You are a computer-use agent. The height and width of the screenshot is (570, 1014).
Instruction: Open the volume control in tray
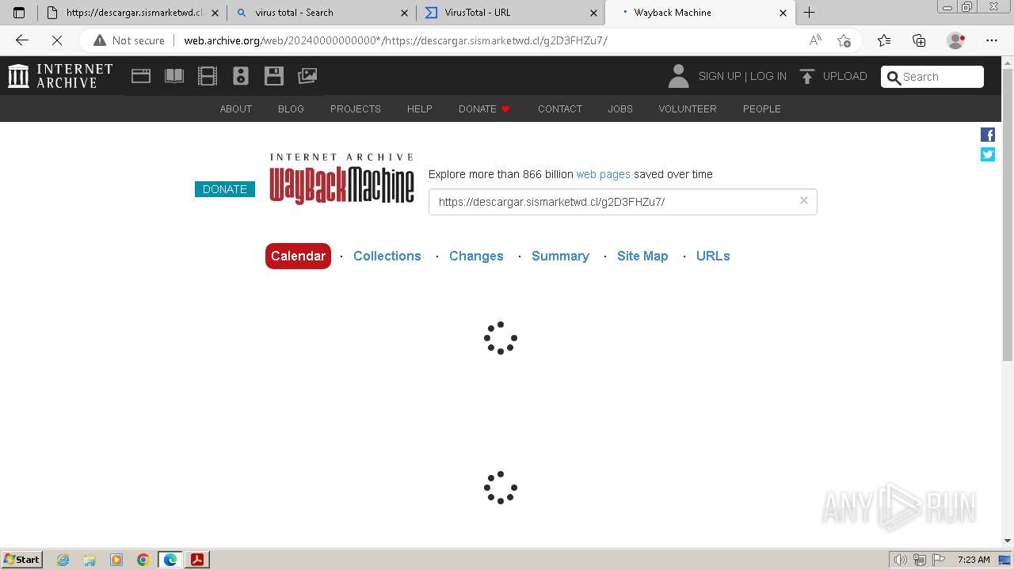point(901,560)
